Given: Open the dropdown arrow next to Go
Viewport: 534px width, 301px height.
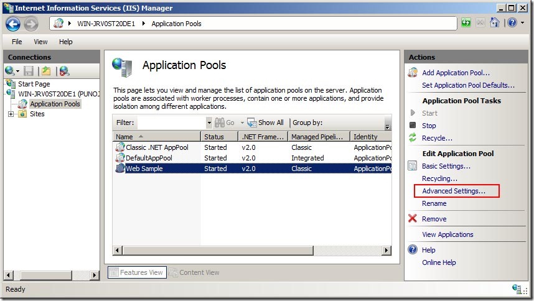Looking at the screenshot, I should click(x=242, y=123).
